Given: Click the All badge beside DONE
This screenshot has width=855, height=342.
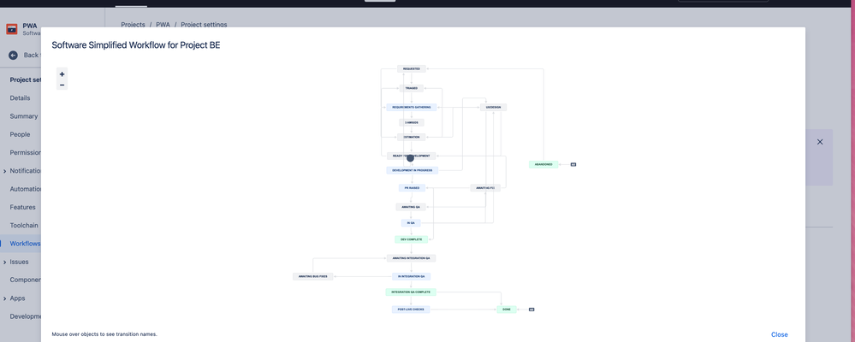Looking at the screenshot, I should [531, 310].
